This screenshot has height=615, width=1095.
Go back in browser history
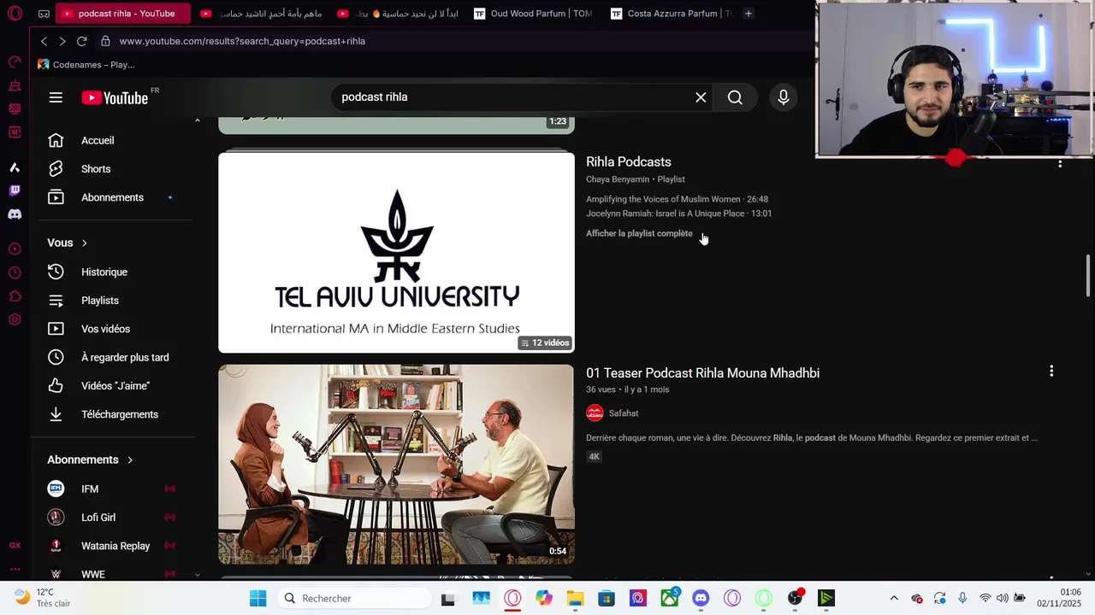coord(44,41)
